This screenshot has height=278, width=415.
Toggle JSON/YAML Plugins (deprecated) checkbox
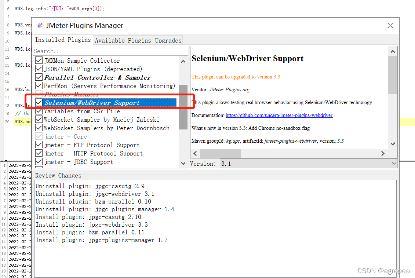39,69
